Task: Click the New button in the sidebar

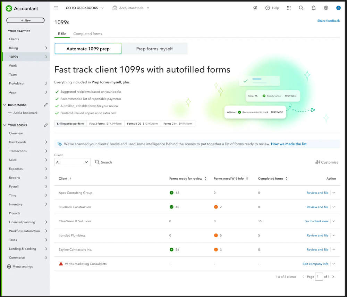Action: (x=25, y=20)
